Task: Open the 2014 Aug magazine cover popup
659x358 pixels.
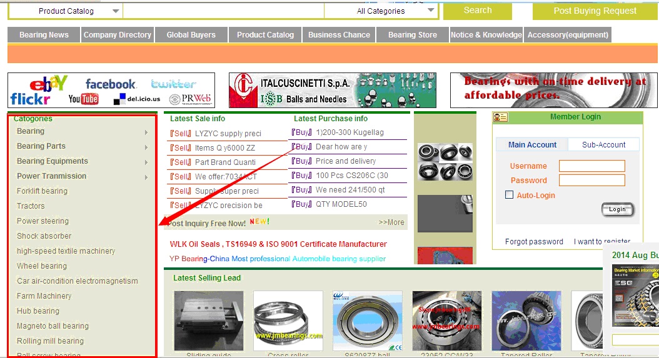Action: coord(635,294)
